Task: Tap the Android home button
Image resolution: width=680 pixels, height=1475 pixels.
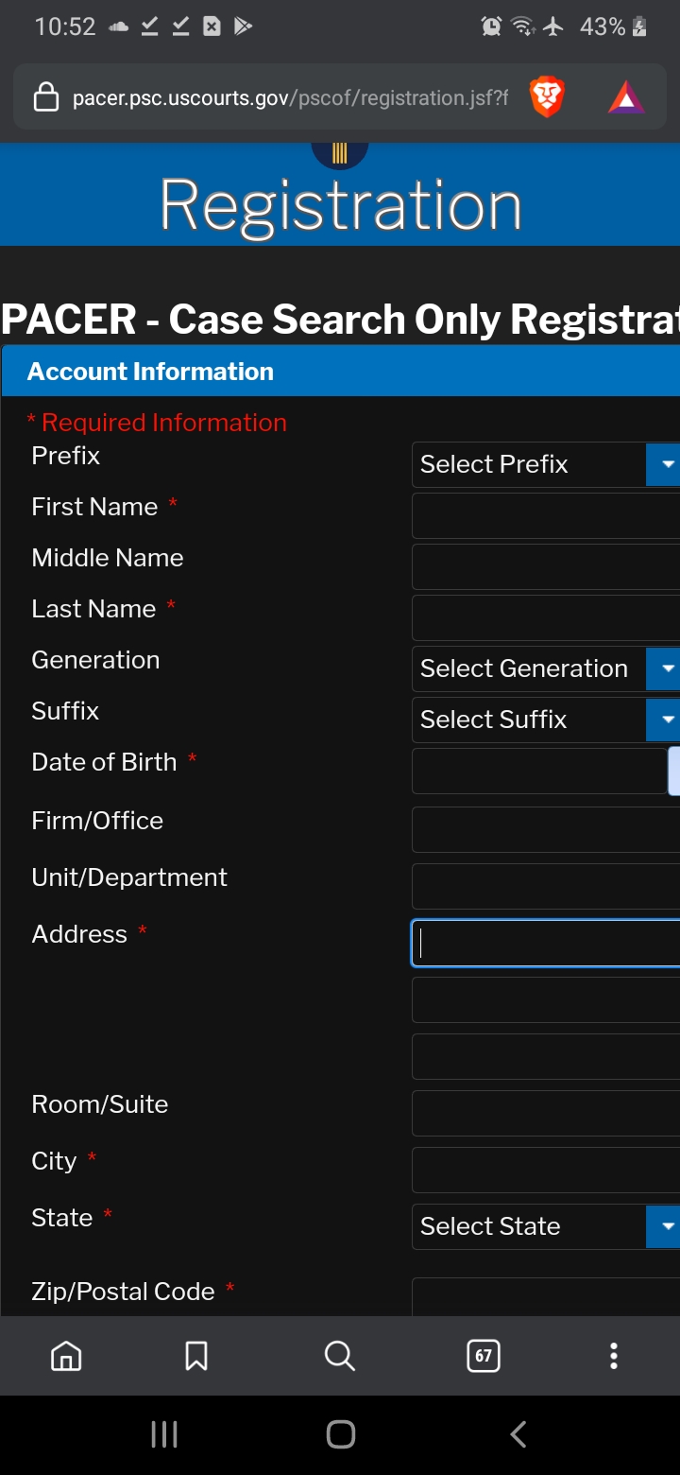Action: [x=340, y=1434]
